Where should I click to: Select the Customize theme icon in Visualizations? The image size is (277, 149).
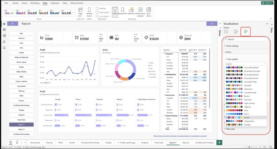pos(245,32)
